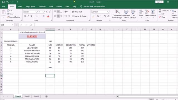Toggle Middle vertical alignment
178x100 pixels.
pyautogui.click(x=58, y=12)
